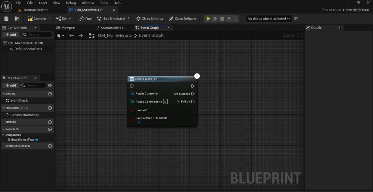Click the On Success execution pin
The image size is (373, 192).
[x=193, y=94]
